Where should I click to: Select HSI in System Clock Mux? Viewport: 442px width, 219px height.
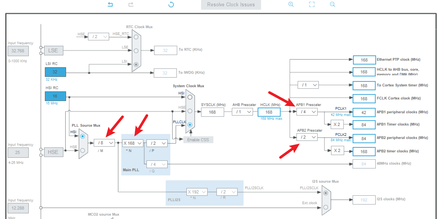point(190,97)
